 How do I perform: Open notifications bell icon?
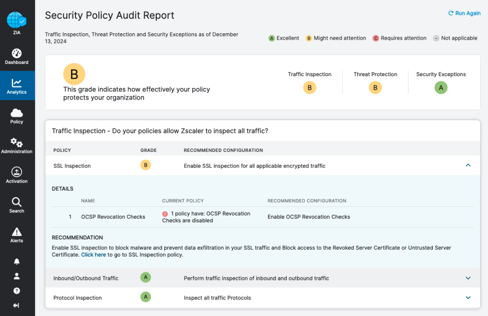[17, 261]
